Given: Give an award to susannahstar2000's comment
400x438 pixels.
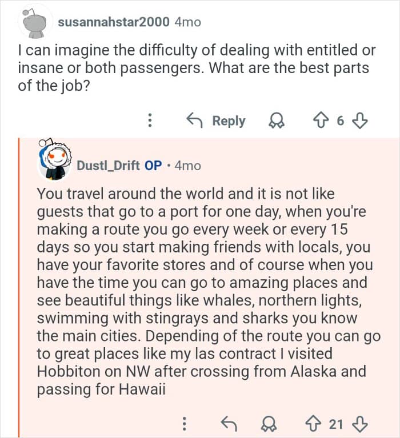Looking at the screenshot, I should (x=277, y=121).
